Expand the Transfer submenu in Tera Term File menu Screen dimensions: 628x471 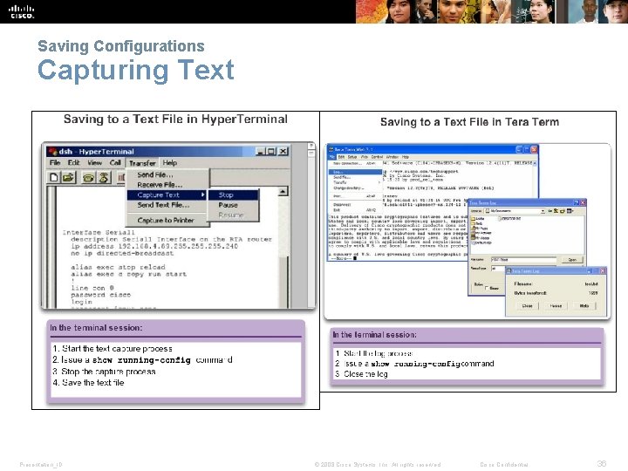[355, 182]
